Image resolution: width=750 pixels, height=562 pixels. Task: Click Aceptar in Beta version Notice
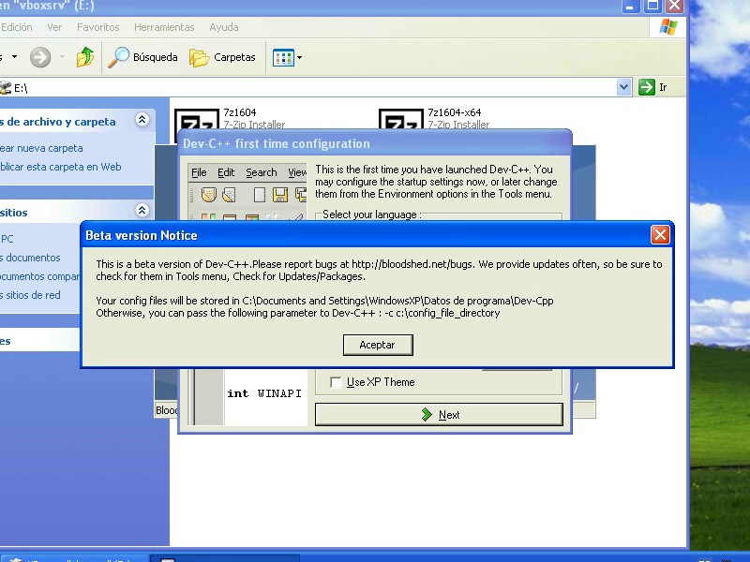click(378, 345)
